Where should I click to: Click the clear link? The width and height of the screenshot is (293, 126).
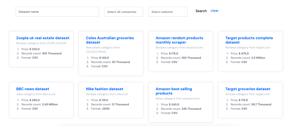click(215, 11)
